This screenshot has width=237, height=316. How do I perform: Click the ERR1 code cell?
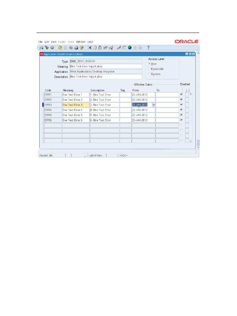pos(53,95)
